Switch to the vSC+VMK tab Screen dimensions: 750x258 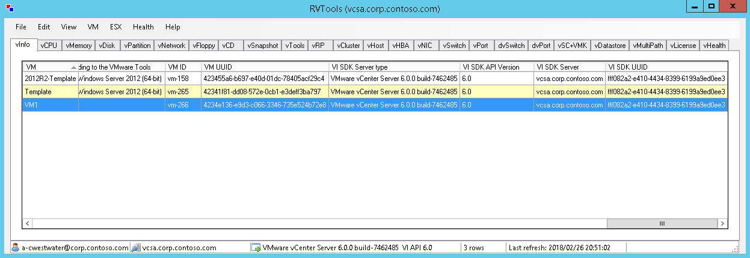coord(573,46)
